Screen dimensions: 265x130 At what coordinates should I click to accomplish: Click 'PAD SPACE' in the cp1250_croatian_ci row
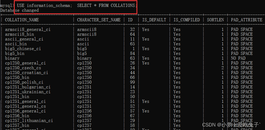(x=242, y=73)
